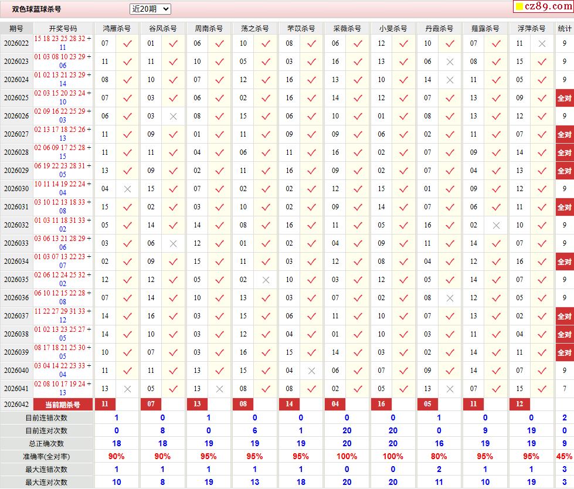Click the red checkmark for 浮萍杀号 in period 2026041
This screenshot has width=574, height=489.
point(542,389)
